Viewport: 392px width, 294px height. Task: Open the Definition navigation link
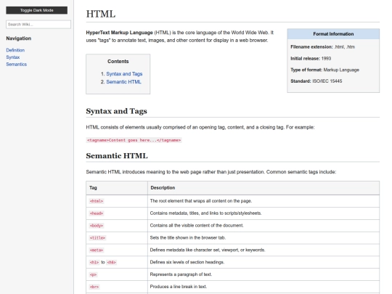15,50
